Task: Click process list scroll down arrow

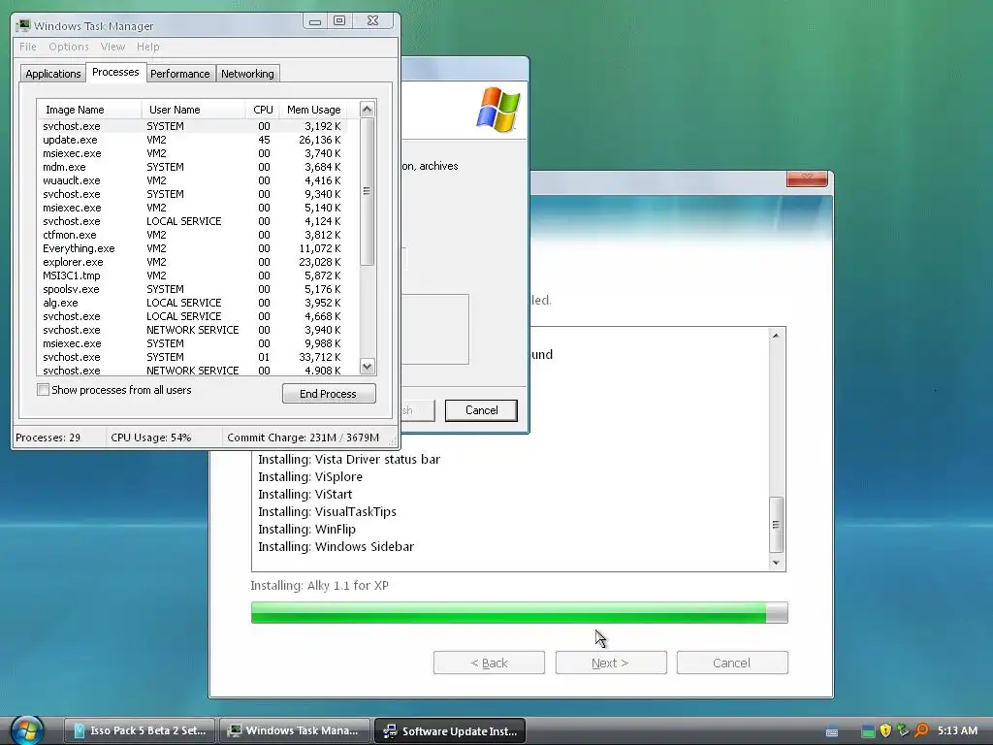Action: click(368, 366)
